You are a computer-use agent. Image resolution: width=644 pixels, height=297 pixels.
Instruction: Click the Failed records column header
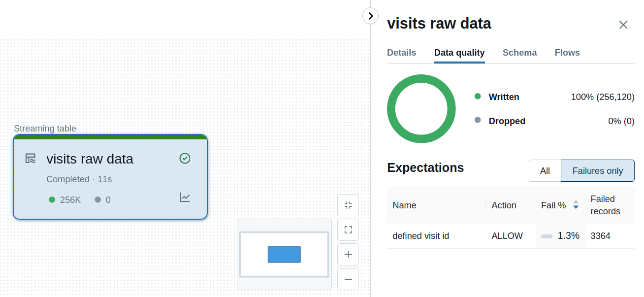click(605, 205)
